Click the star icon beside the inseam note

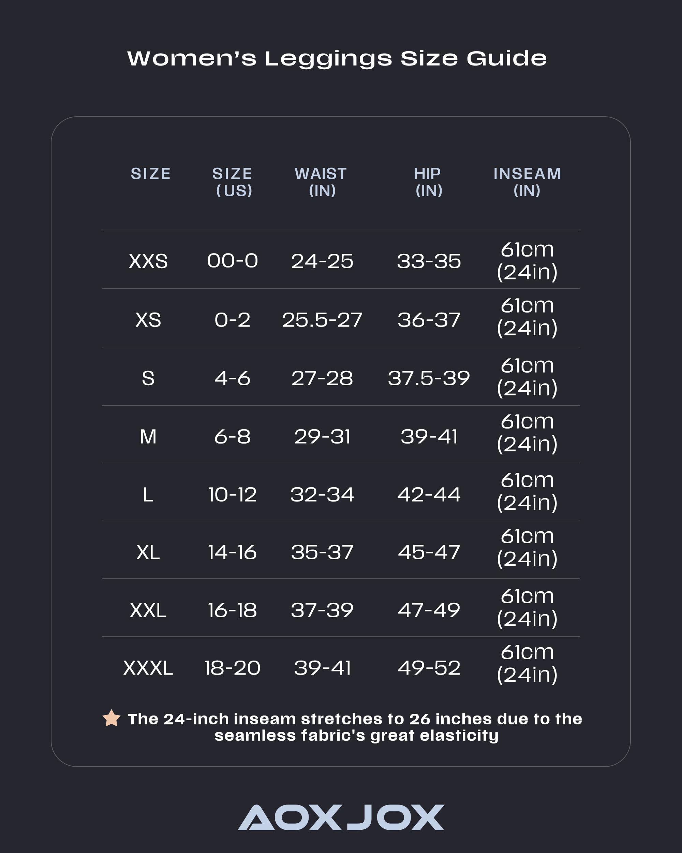[112, 718]
